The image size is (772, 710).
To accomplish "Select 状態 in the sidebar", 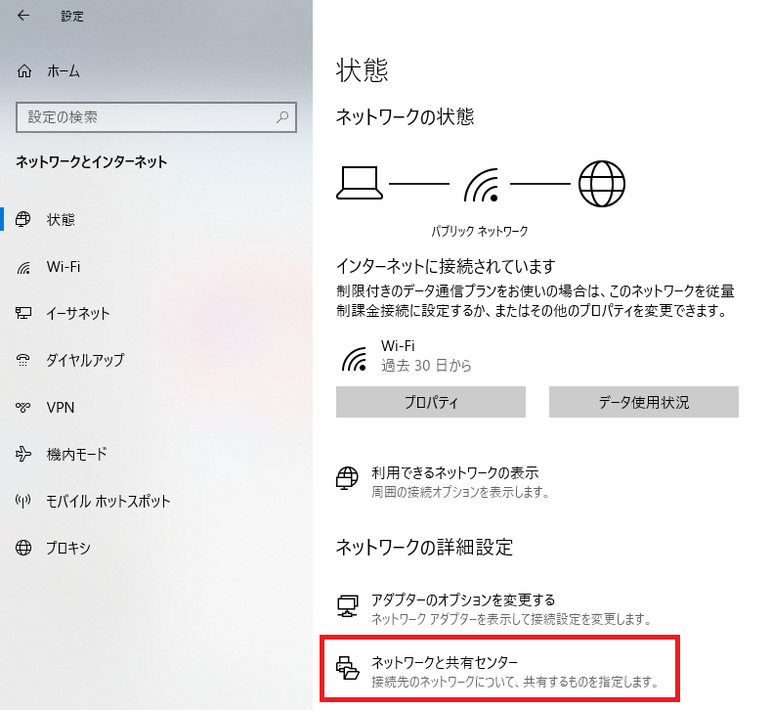I will click(x=61, y=219).
